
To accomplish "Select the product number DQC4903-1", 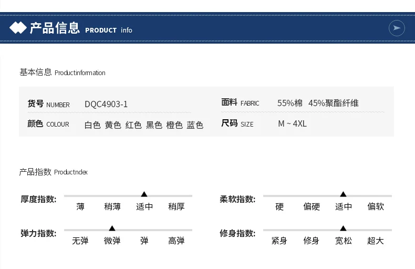I will 106,104.
